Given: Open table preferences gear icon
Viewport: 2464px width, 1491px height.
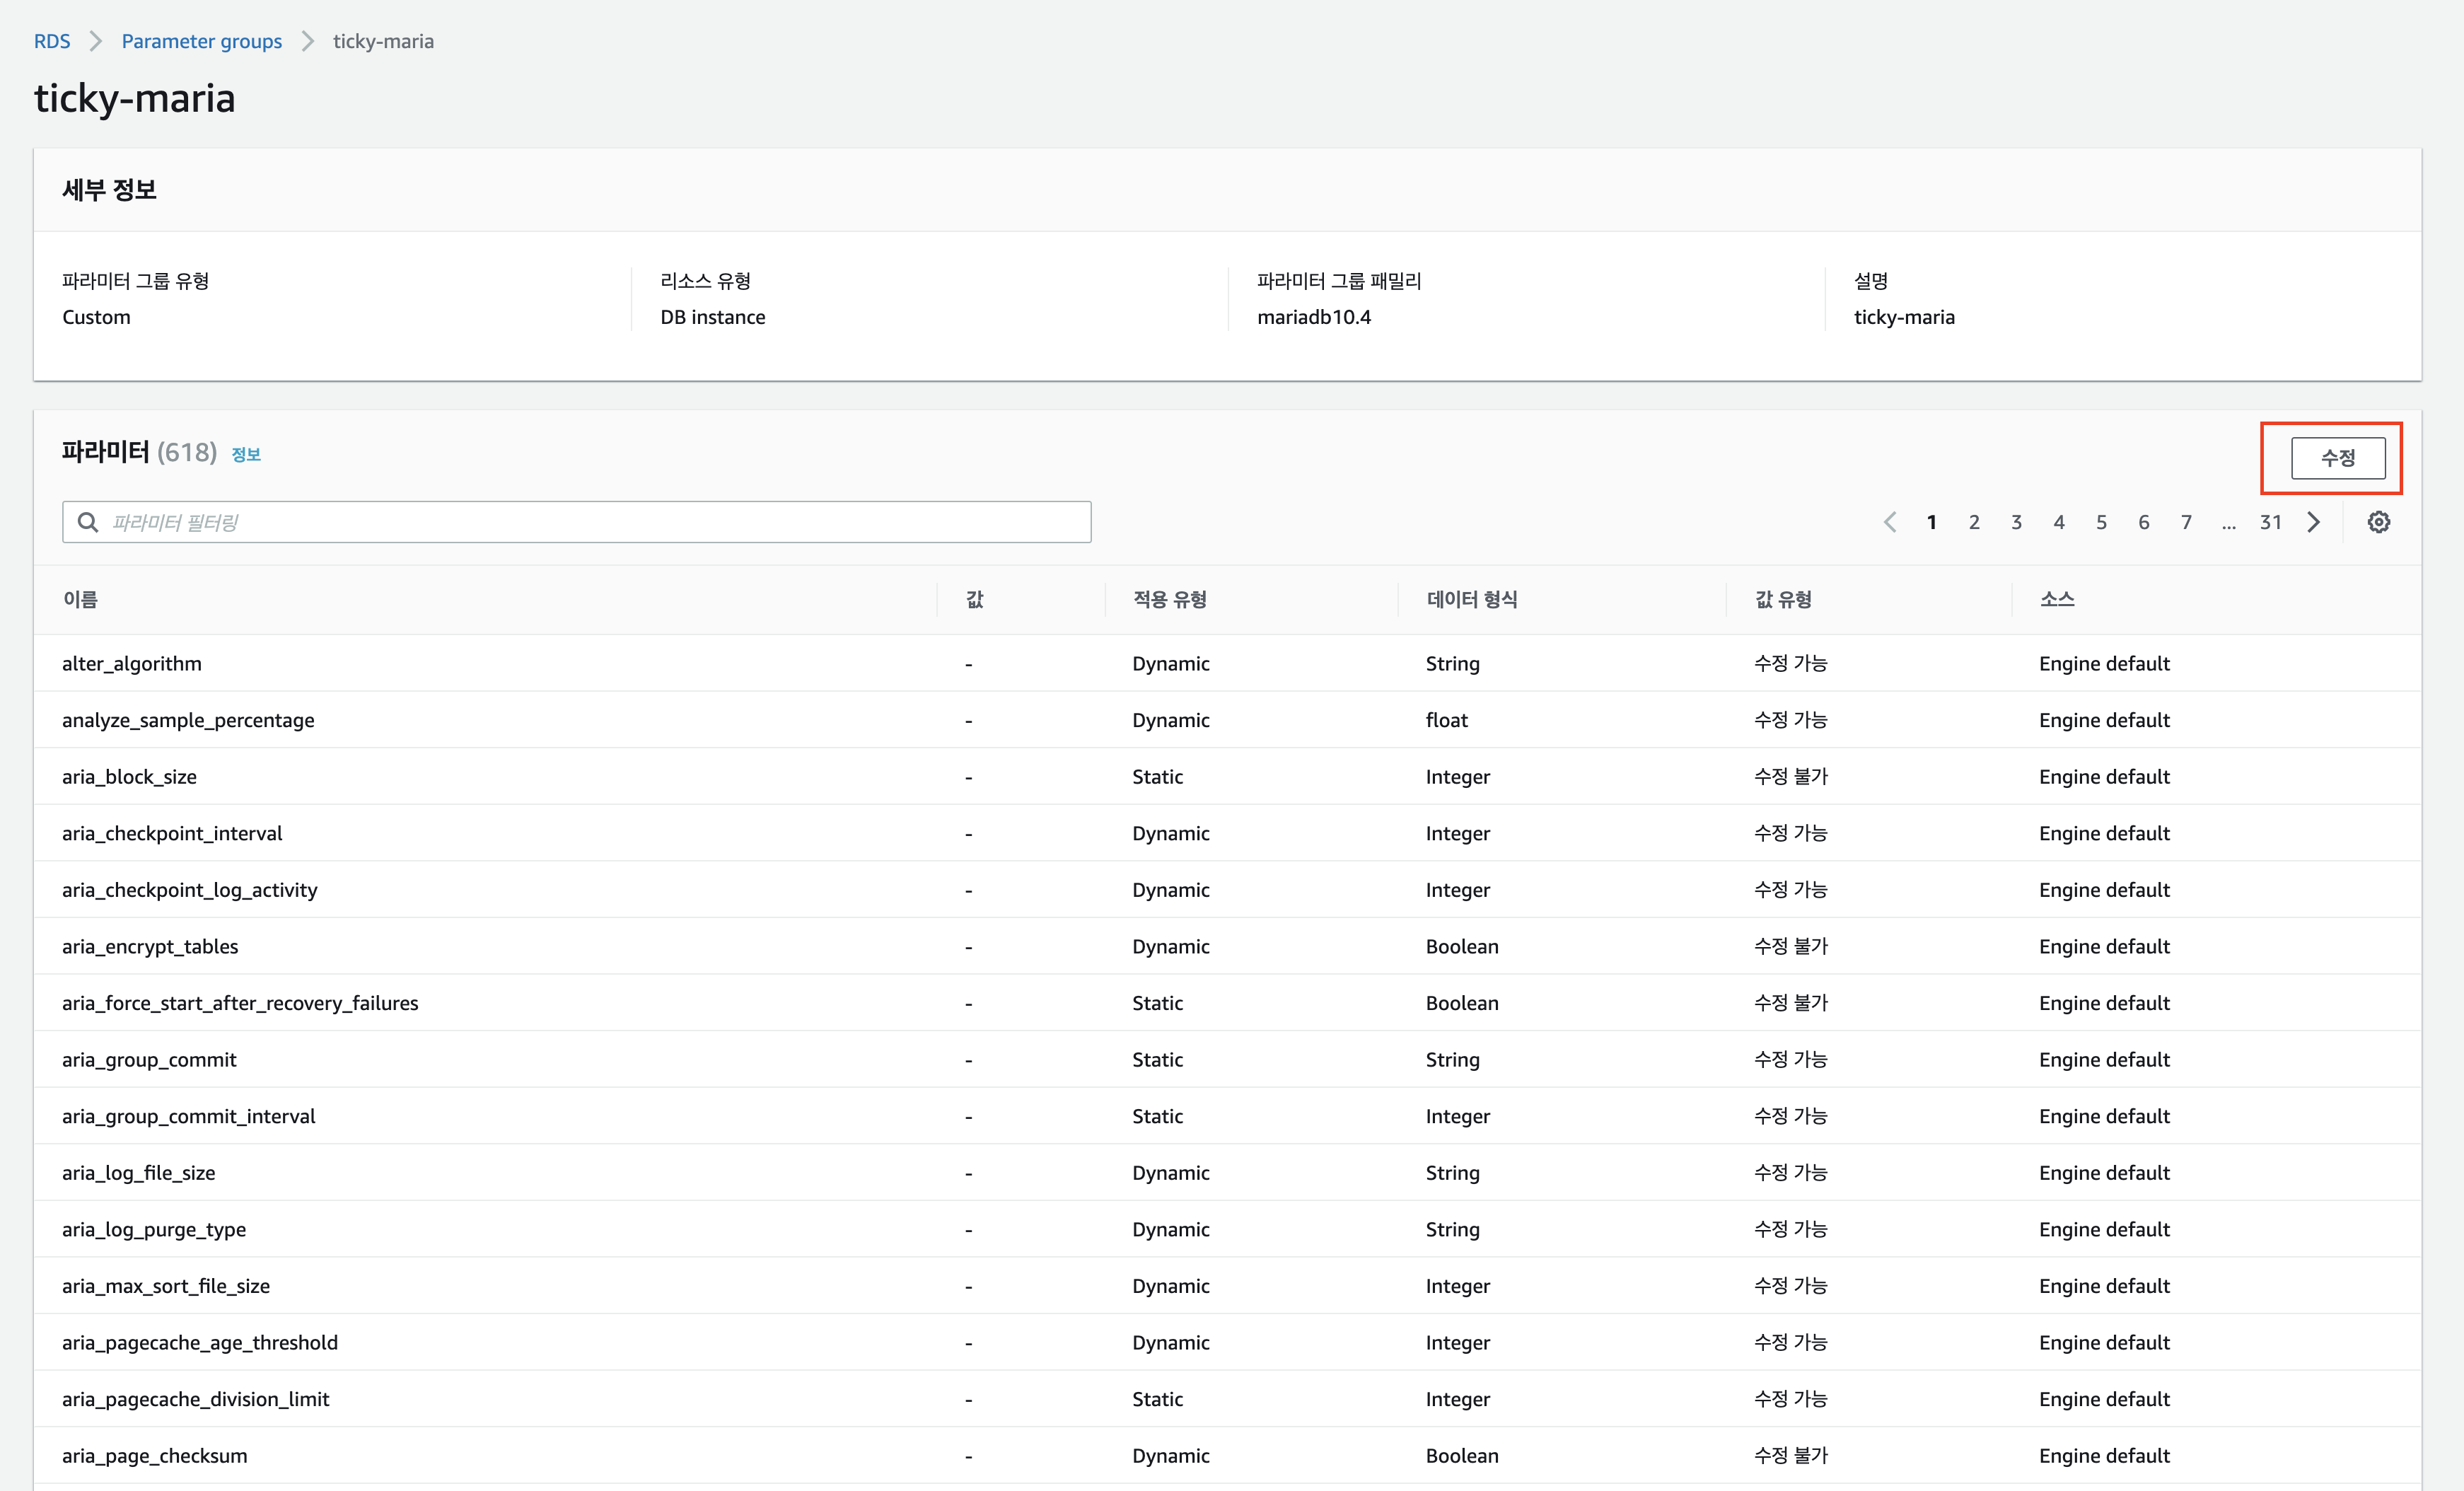Looking at the screenshot, I should tap(2378, 522).
